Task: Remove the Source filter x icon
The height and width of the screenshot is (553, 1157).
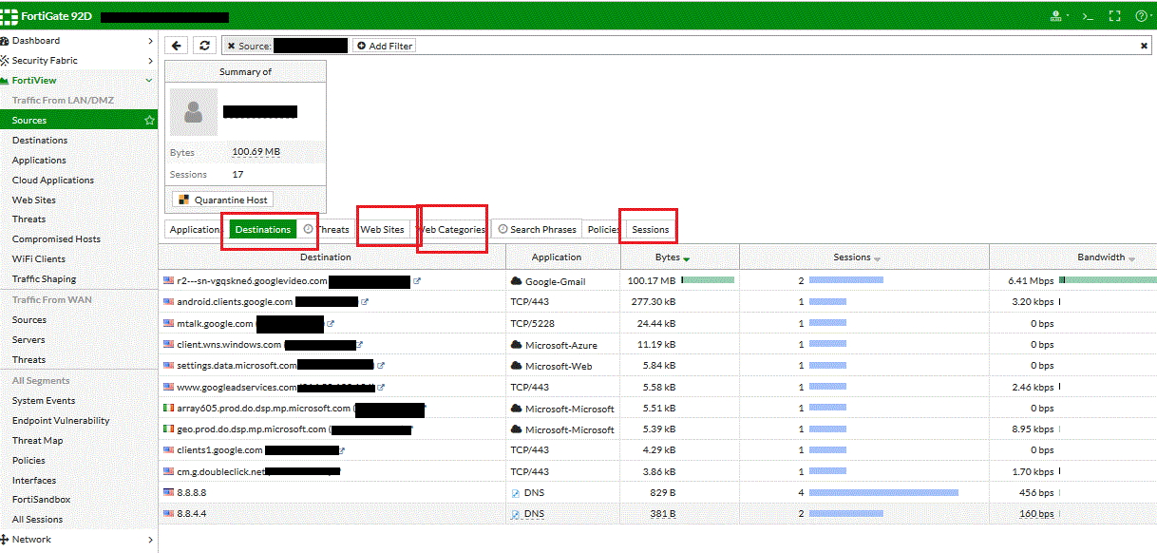Action: (232, 46)
